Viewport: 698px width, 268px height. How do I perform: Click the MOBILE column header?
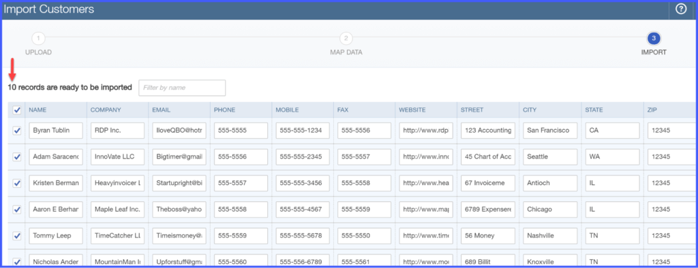pos(287,110)
